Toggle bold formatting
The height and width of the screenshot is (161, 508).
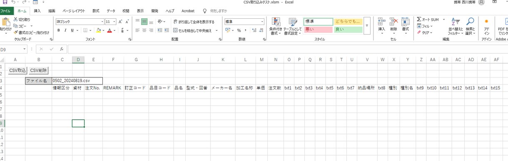[59, 30]
